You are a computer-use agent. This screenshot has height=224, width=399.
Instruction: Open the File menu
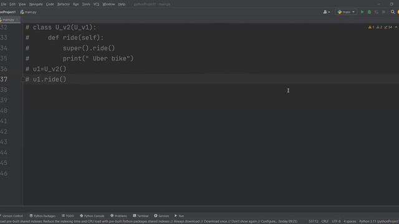(3, 4)
